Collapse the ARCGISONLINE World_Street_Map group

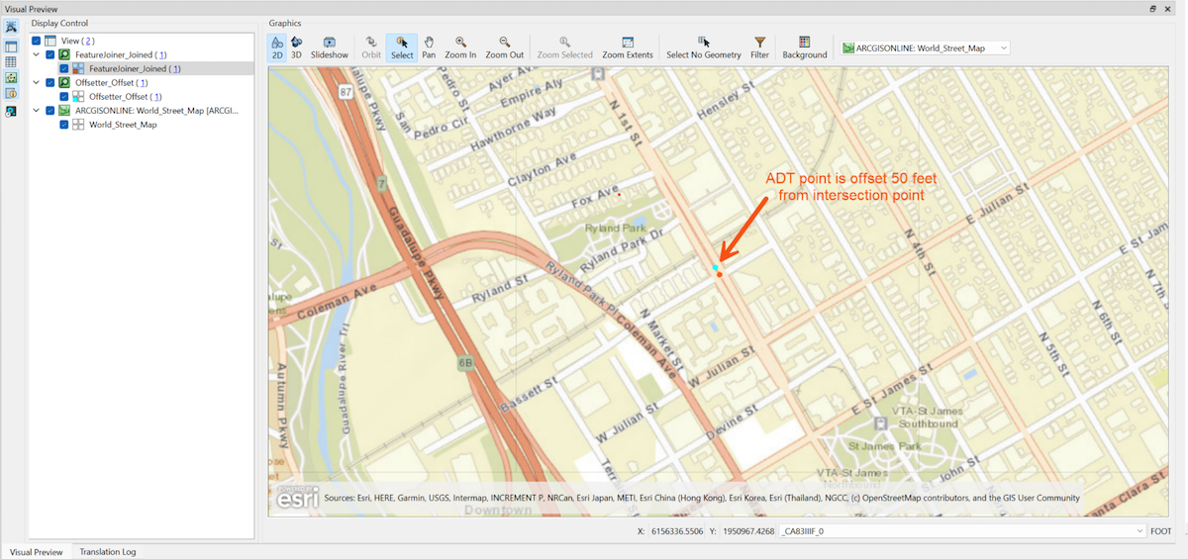[x=37, y=111]
